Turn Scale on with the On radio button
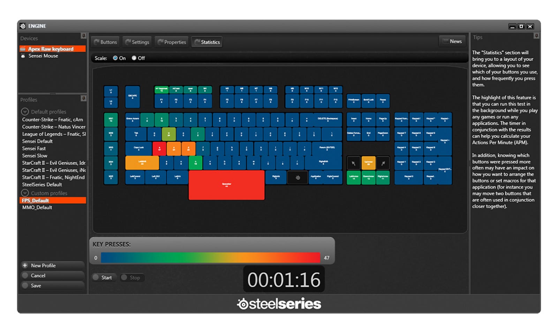 tap(115, 58)
